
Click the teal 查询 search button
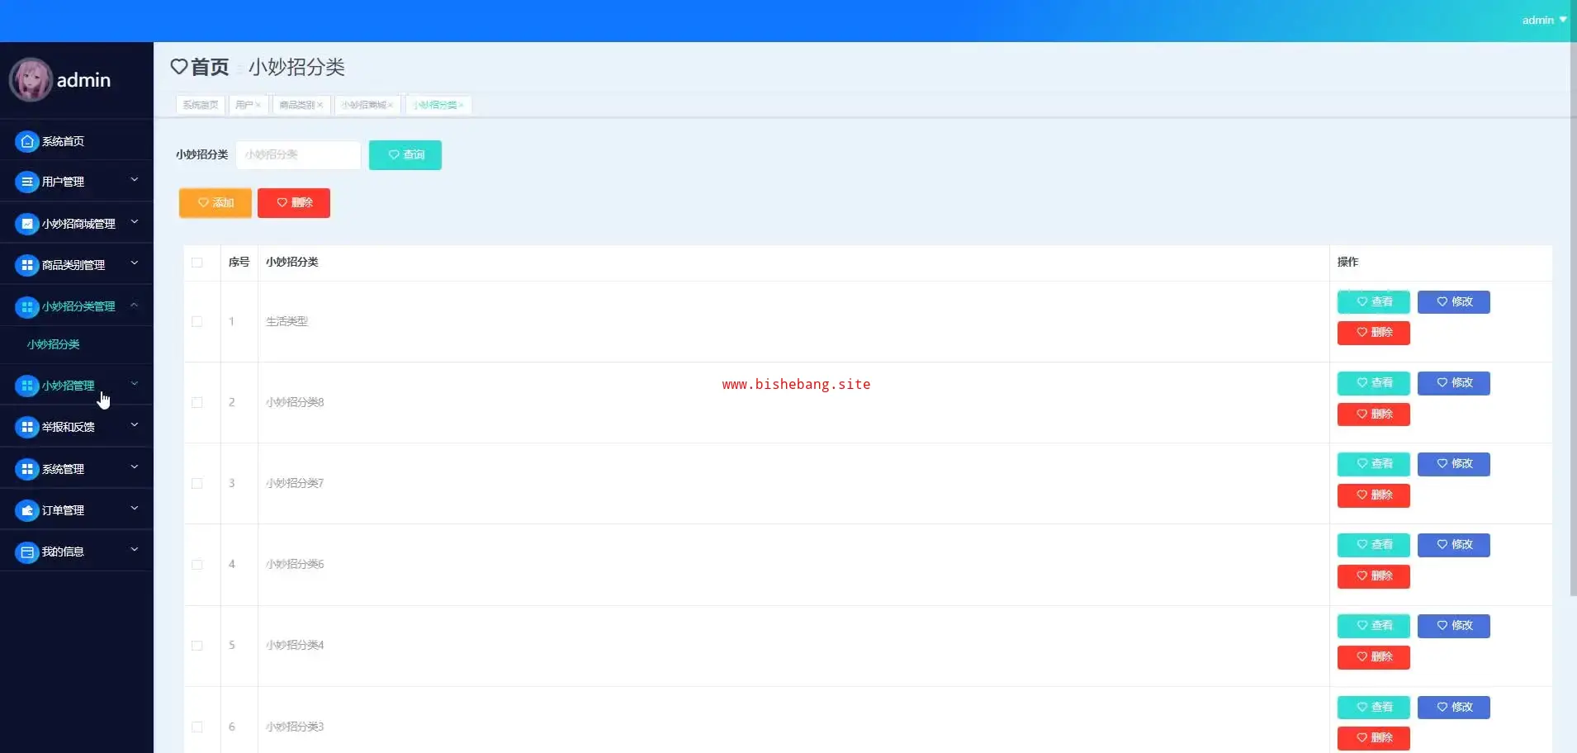(405, 155)
